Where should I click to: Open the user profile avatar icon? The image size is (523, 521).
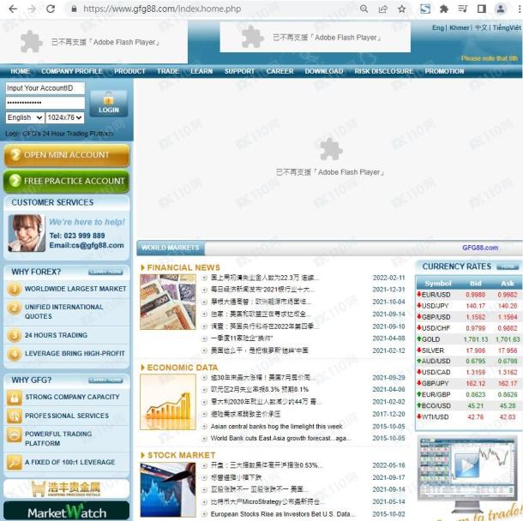pyautogui.click(x=501, y=9)
